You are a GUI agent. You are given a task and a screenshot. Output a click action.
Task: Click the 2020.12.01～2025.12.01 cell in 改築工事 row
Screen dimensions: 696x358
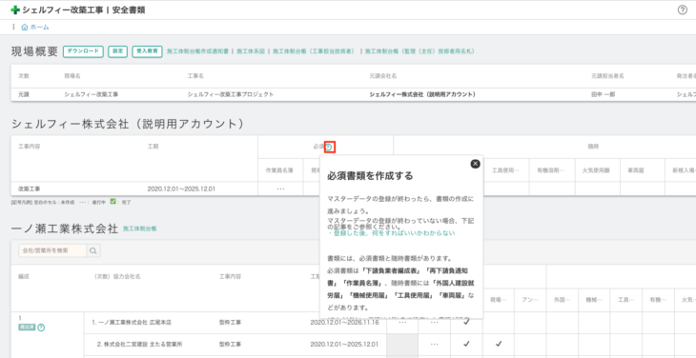(181, 189)
